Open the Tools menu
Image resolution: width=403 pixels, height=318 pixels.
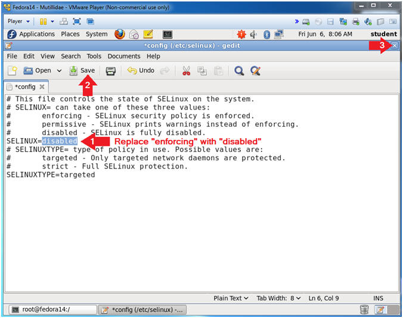point(94,56)
